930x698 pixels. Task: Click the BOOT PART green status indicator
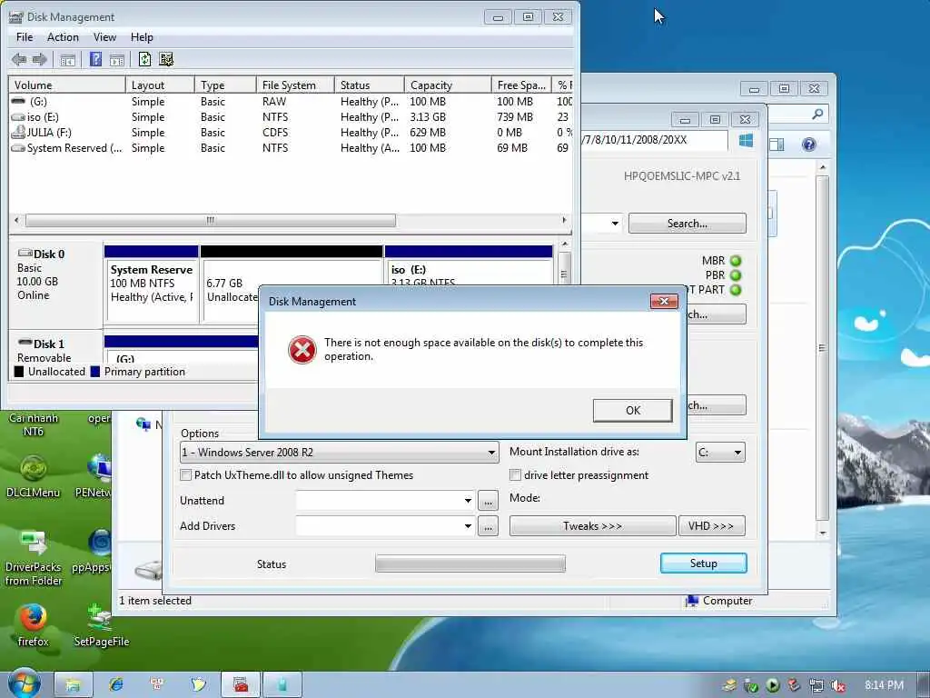736,290
